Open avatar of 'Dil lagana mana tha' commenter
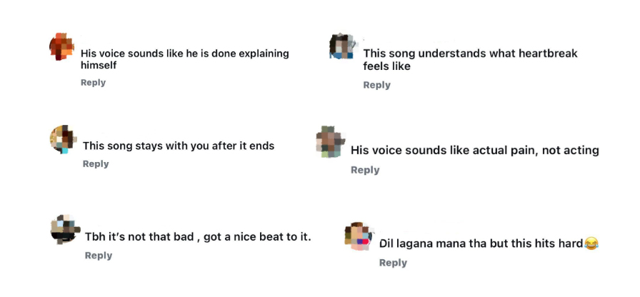 point(359,236)
